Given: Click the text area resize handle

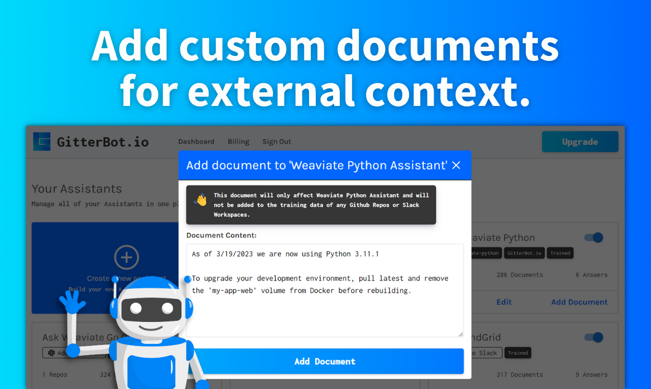Looking at the screenshot, I should click(x=460, y=333).
